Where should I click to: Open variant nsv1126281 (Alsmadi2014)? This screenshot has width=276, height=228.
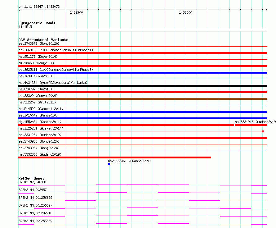41,128
